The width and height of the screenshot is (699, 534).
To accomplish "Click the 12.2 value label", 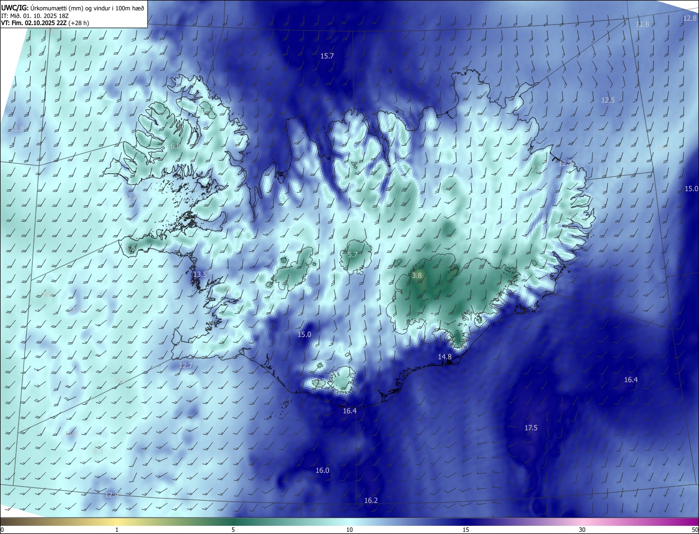I will 132,196.
